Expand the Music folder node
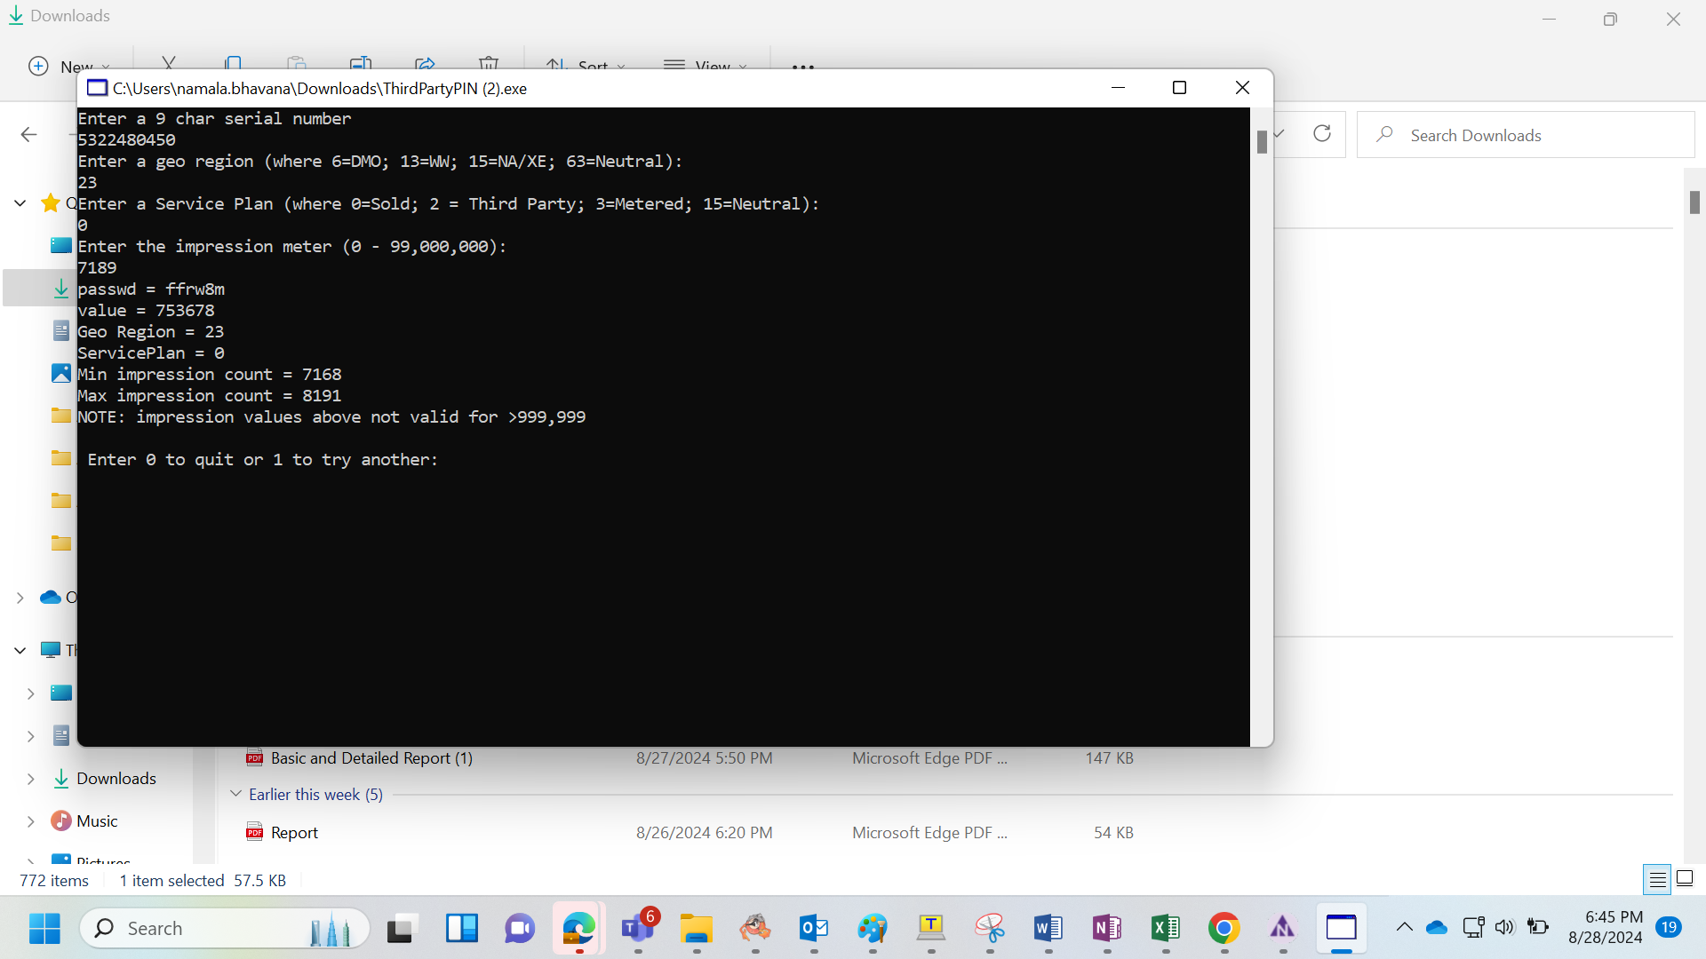 pos(31,821)
